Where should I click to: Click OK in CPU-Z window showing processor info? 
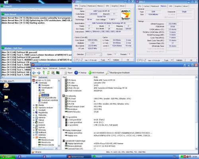point(128,60)
